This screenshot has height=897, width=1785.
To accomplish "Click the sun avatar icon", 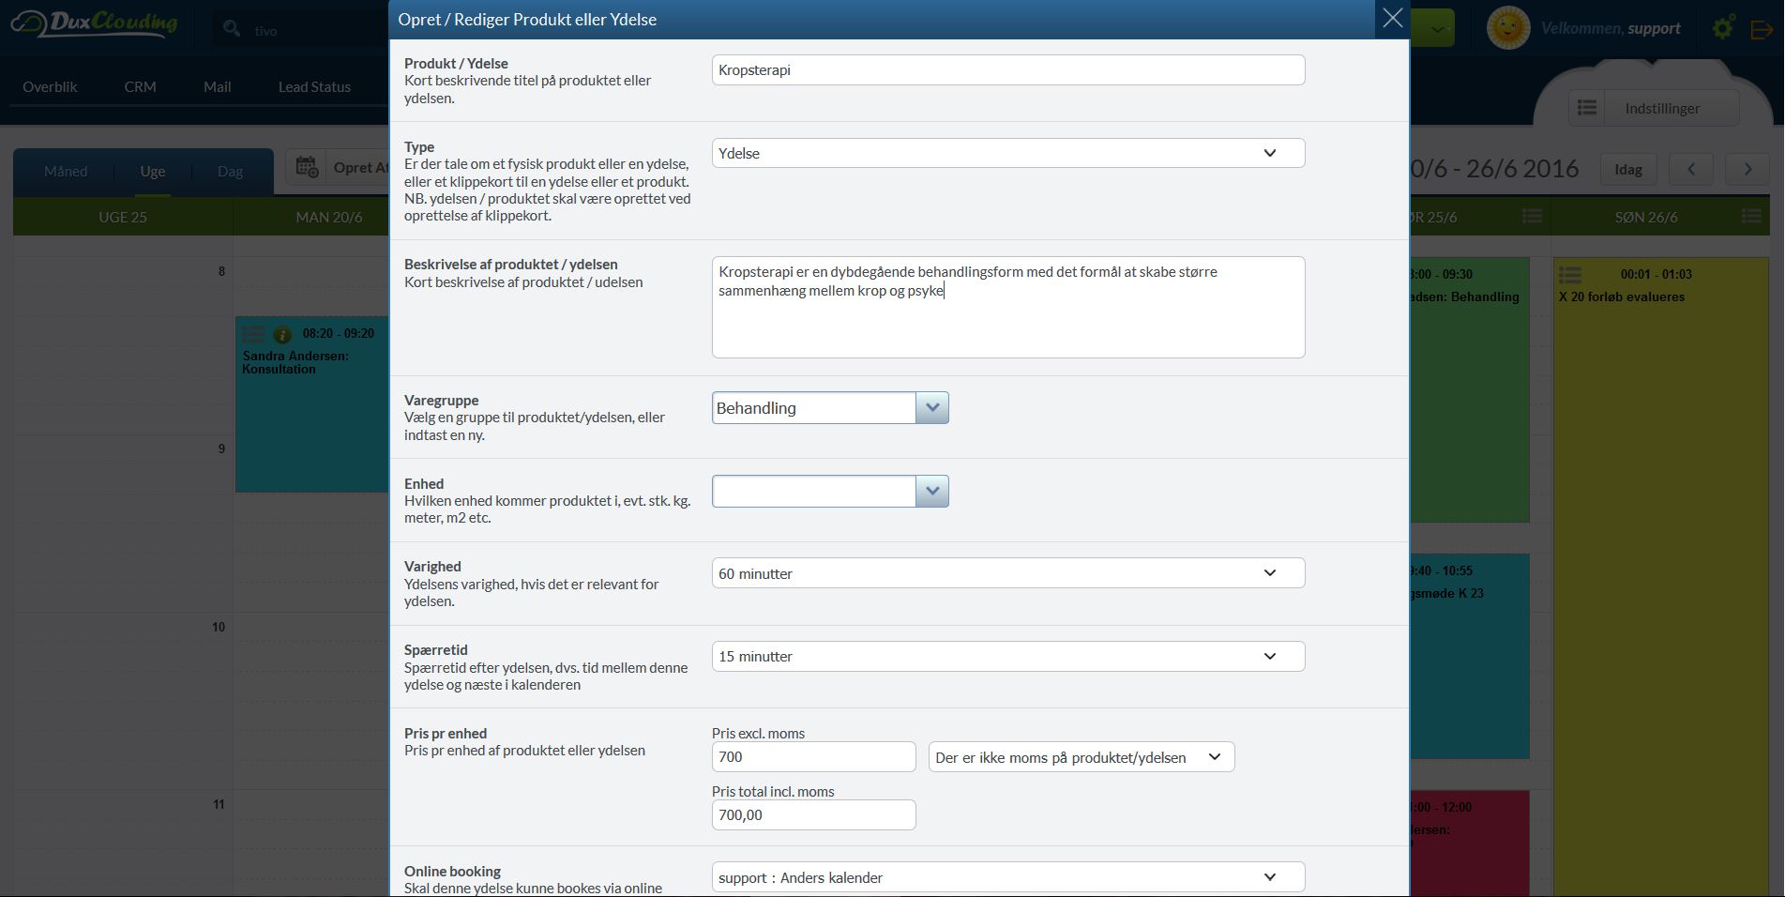I will (x=1508, y=28).
